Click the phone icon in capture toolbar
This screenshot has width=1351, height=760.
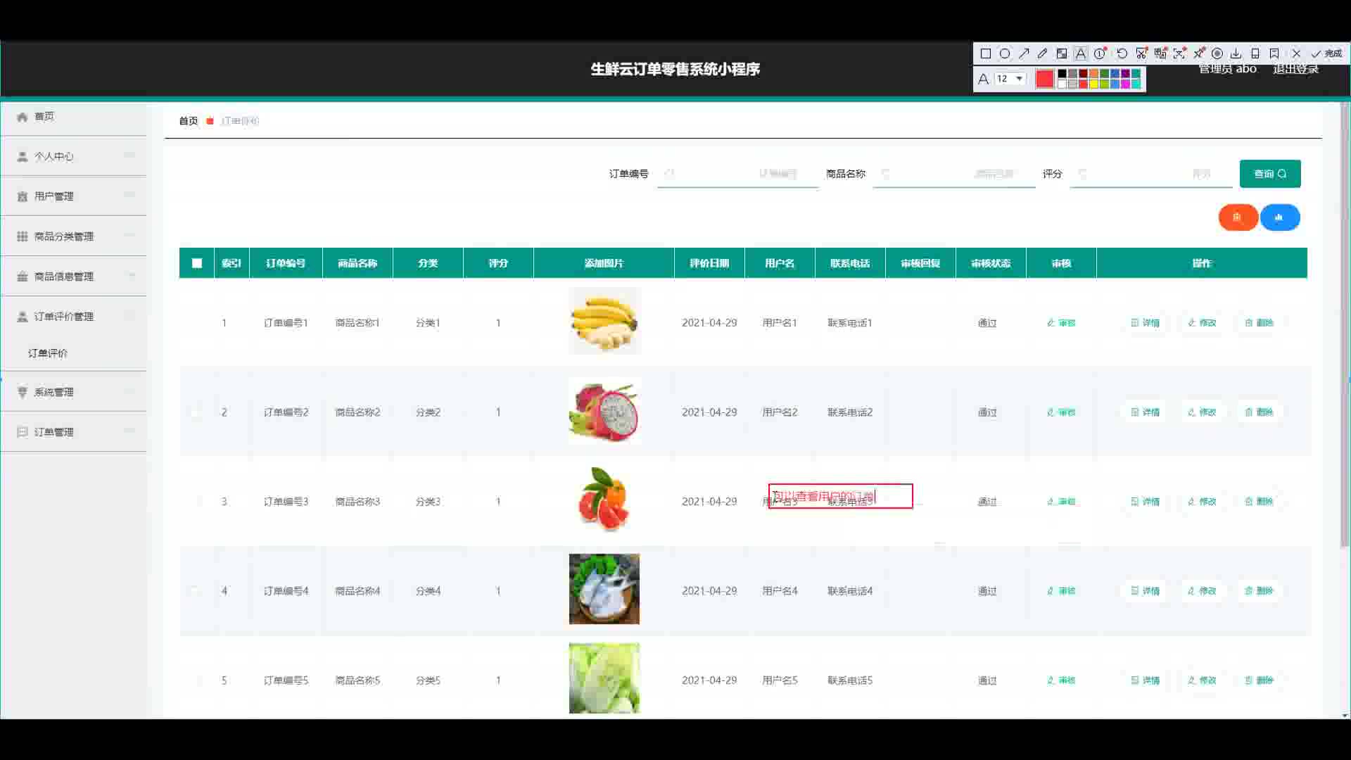(x=1255, y=53)
